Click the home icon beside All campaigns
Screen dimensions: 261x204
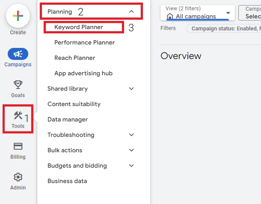tap(170, 16)
